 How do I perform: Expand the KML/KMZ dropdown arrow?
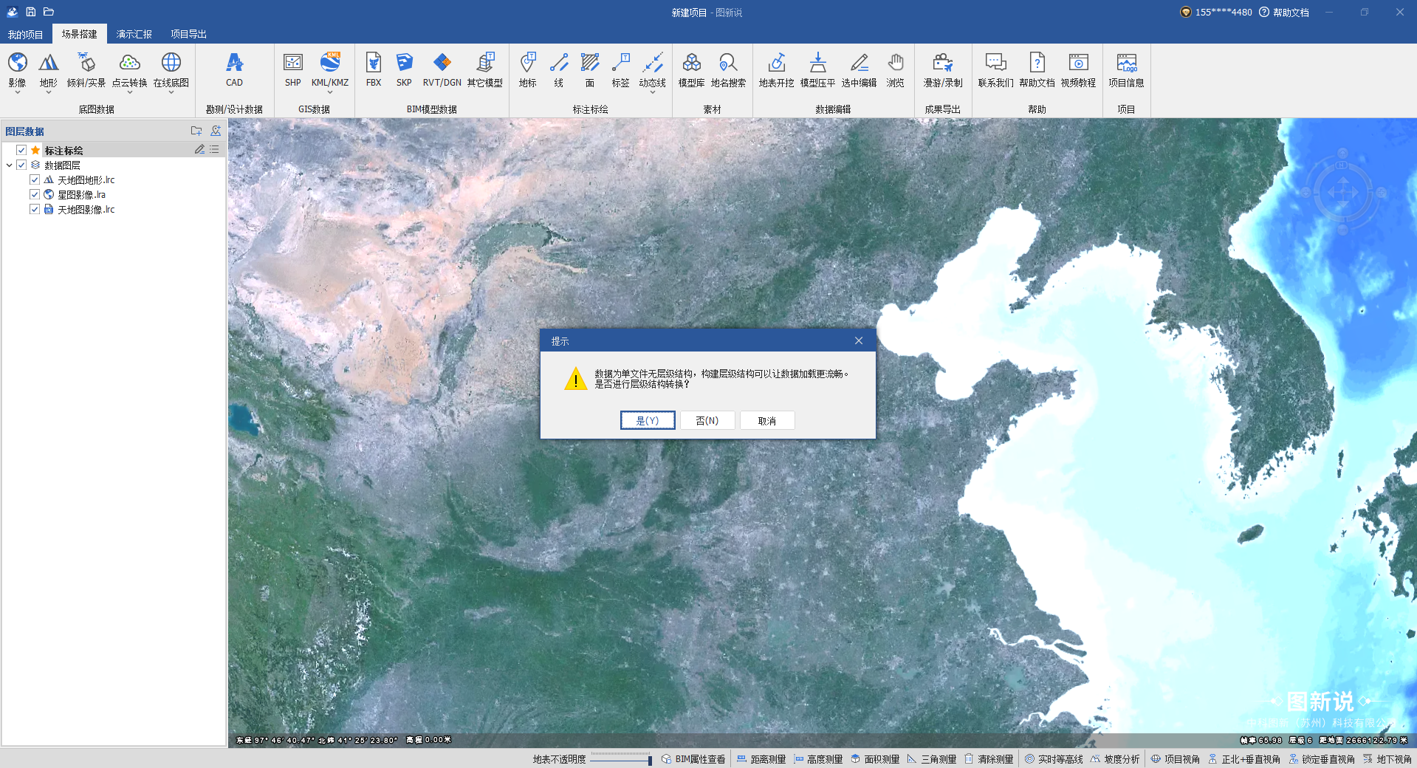[329, 92]
